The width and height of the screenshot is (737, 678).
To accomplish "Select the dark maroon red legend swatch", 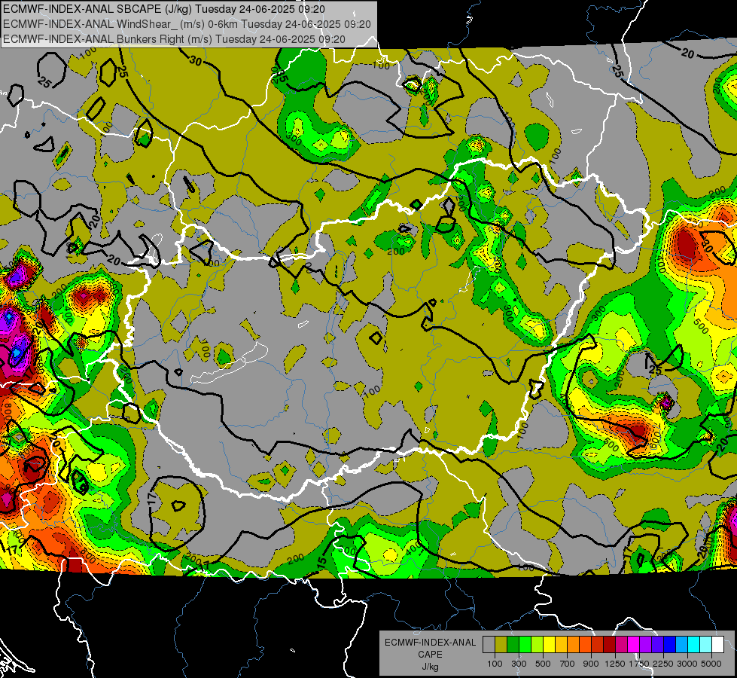I will 610,645.
